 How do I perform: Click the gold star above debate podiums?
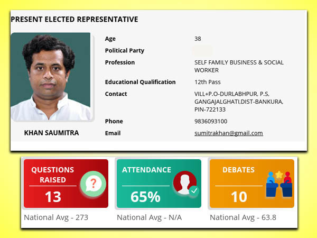(x=279, y=175)
